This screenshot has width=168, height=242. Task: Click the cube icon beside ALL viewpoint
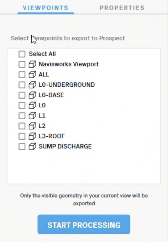[32, 75]
